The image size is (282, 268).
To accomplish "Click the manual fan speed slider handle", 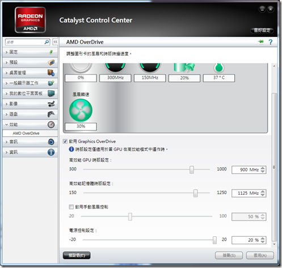I will (130, 216).
